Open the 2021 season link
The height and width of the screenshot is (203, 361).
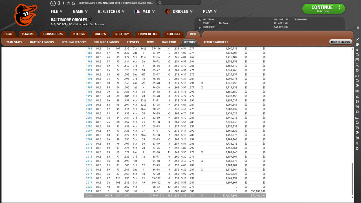[x=89, y=191]
